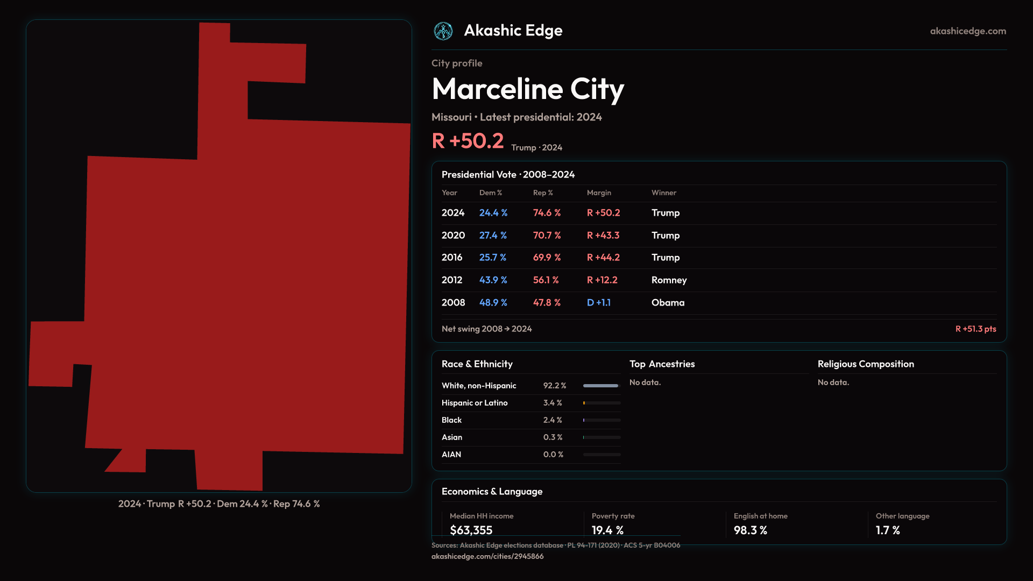Click the R +50.2 headline margin

467,141
